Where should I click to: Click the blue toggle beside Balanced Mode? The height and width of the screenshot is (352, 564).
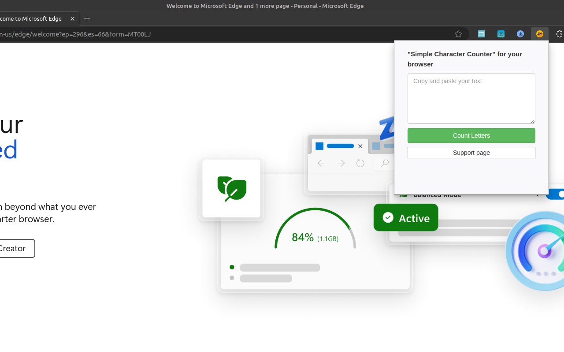point(555,194)
